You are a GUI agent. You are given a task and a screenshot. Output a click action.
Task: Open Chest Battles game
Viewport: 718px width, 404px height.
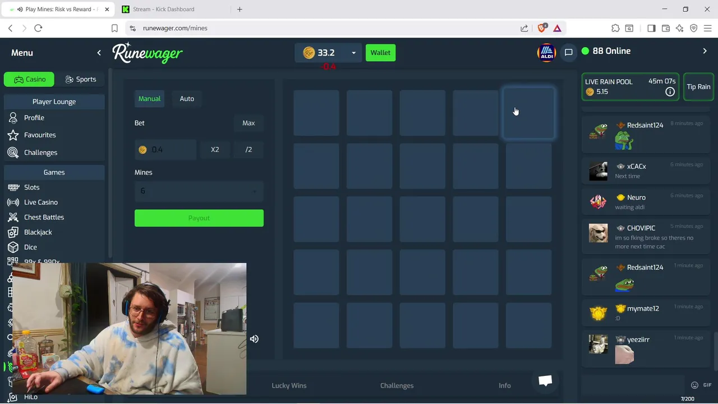point(44,217)
